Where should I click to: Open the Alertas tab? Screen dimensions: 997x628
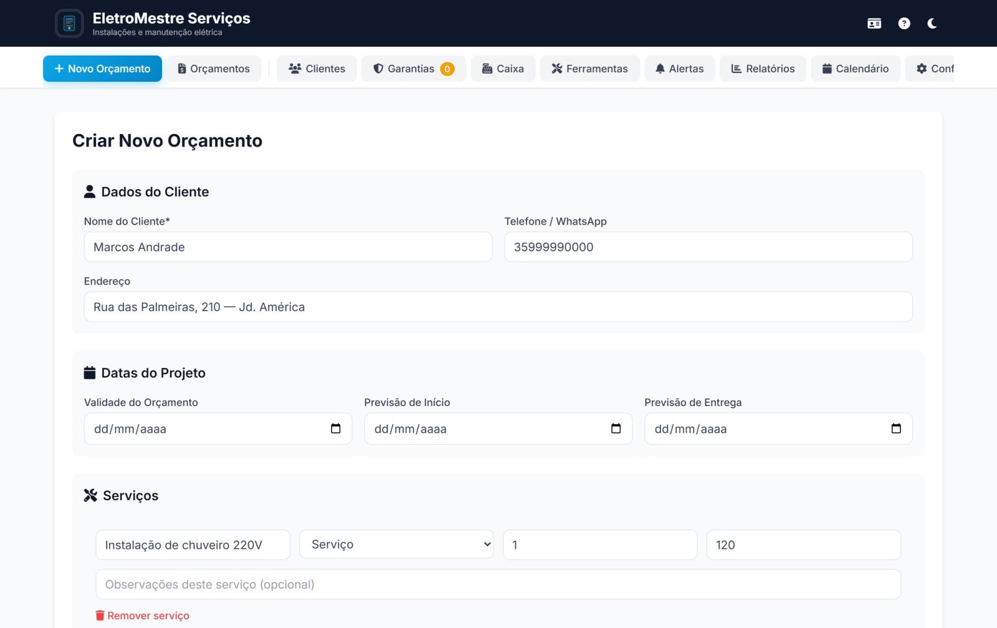(679, 69)
